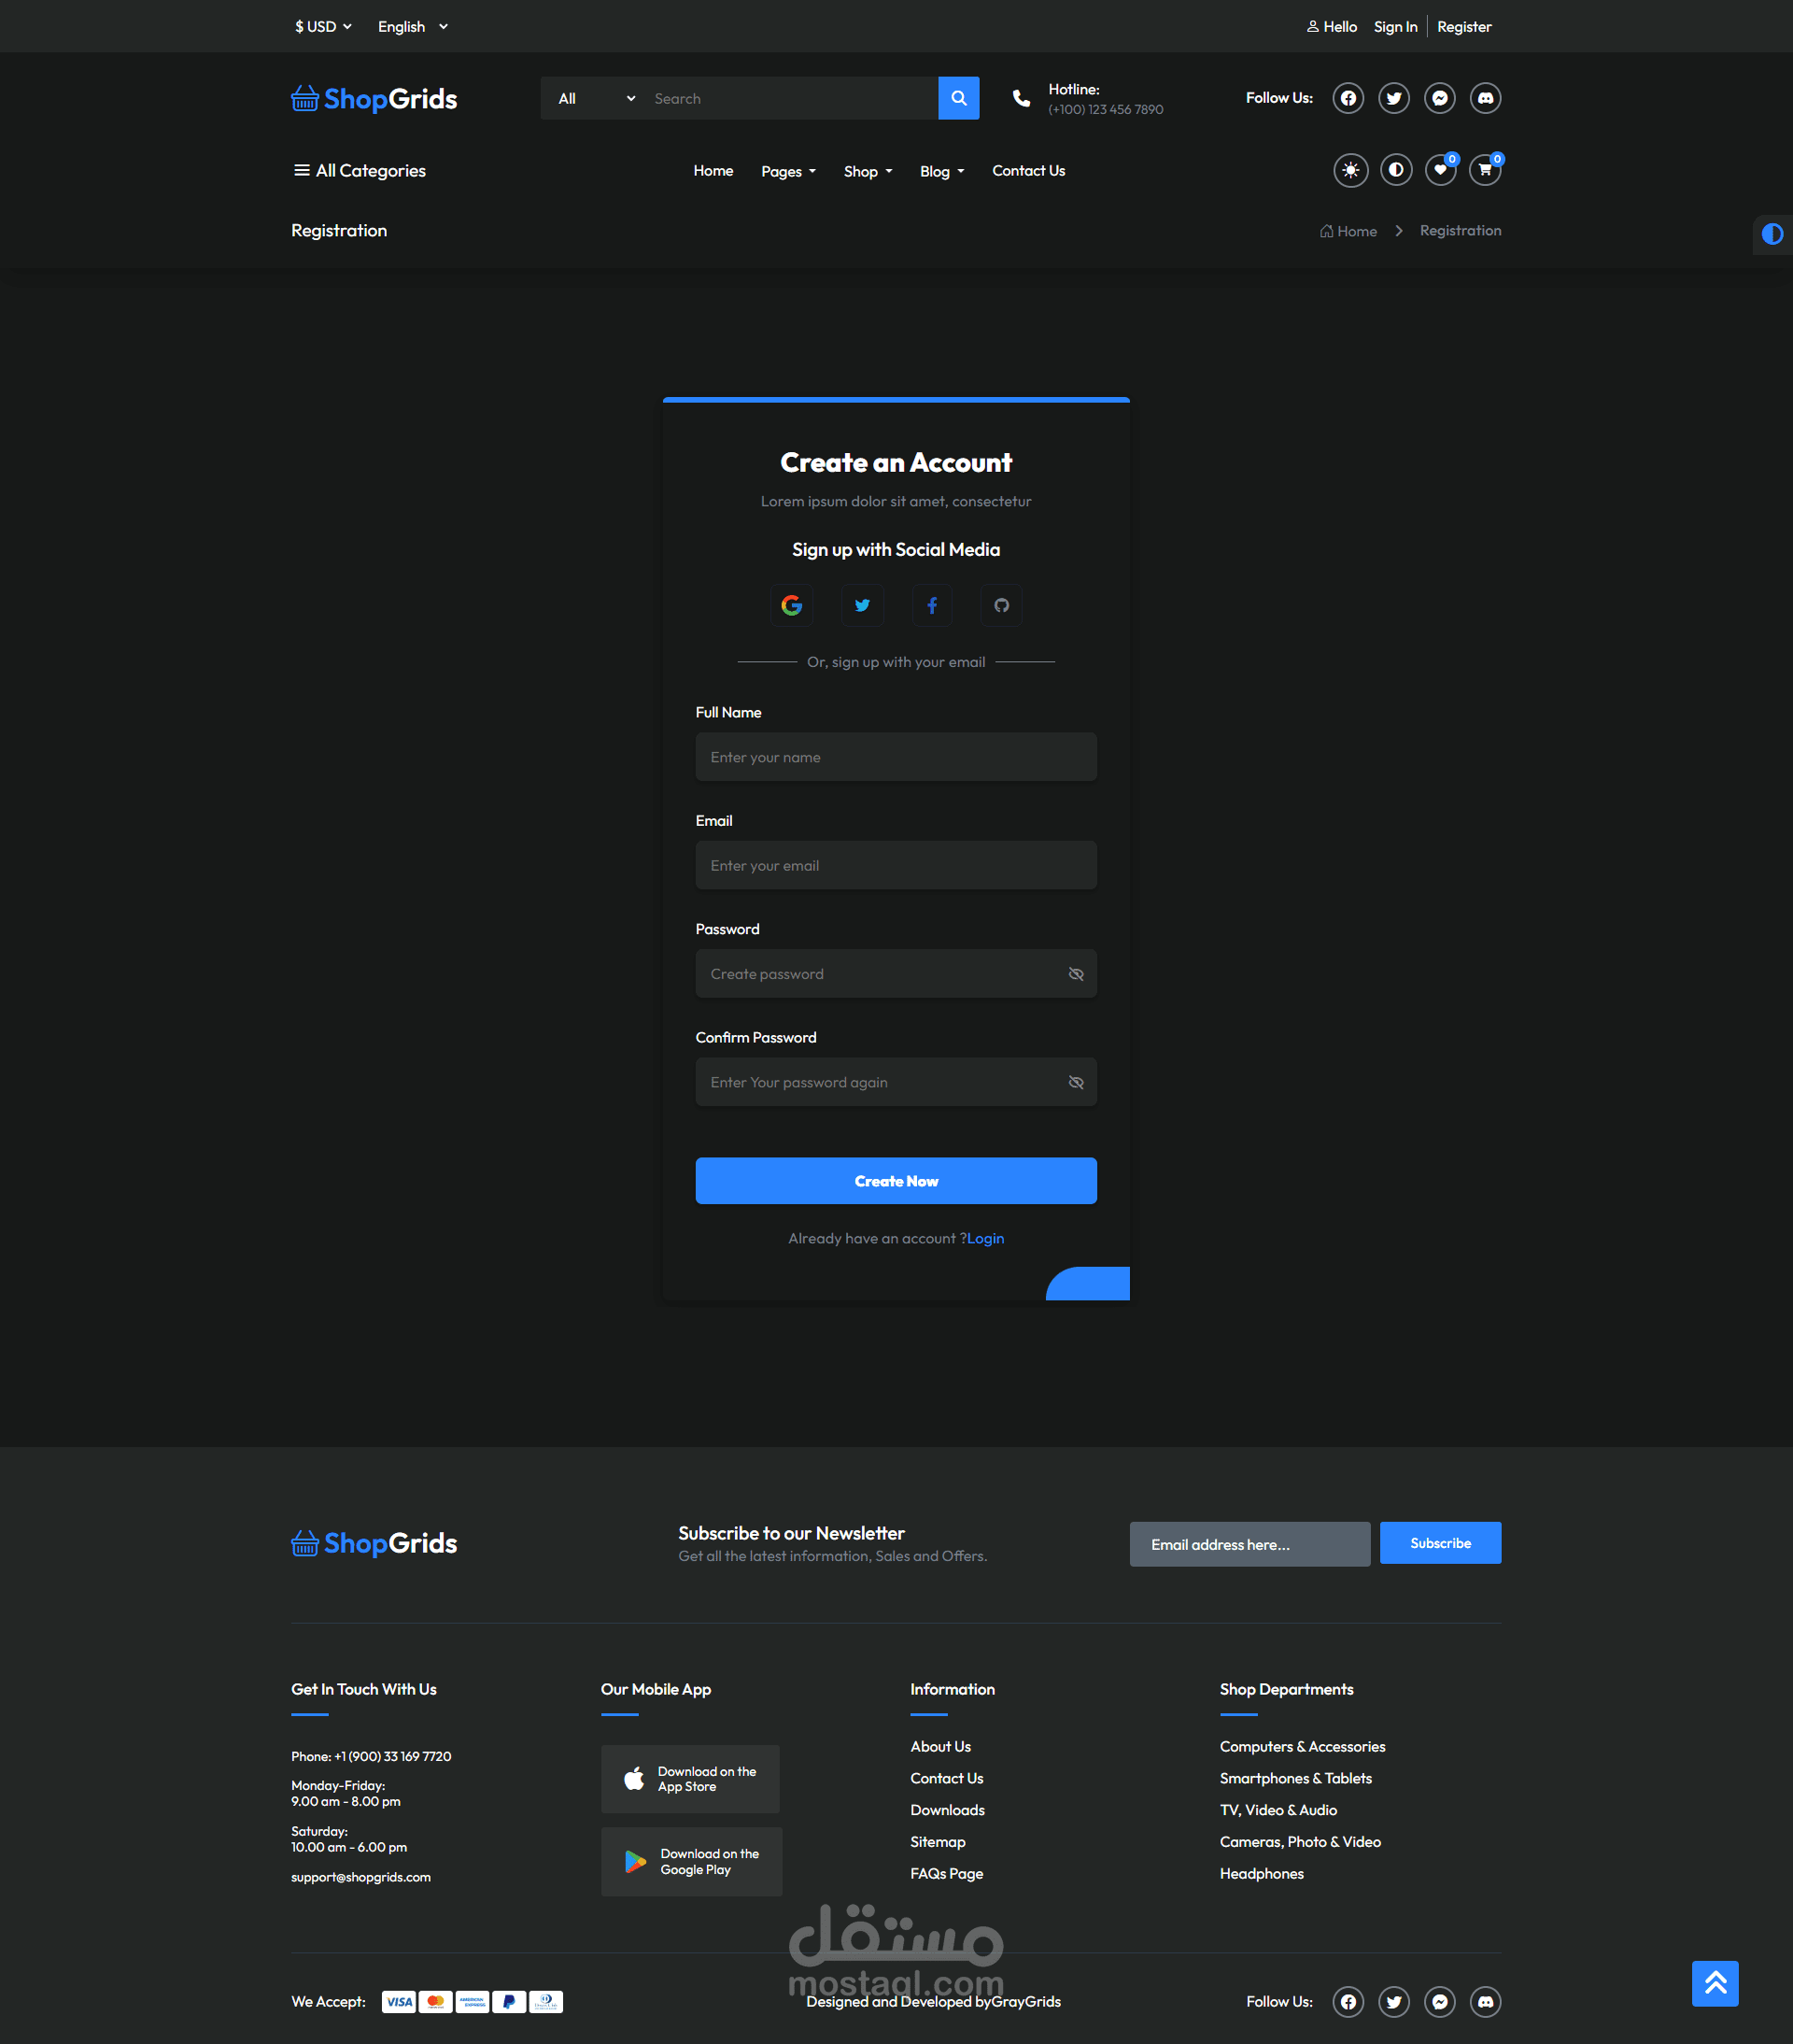1793x2044 pixels.
Task: Sign up with the Google icon
Action: coord(792,605)
